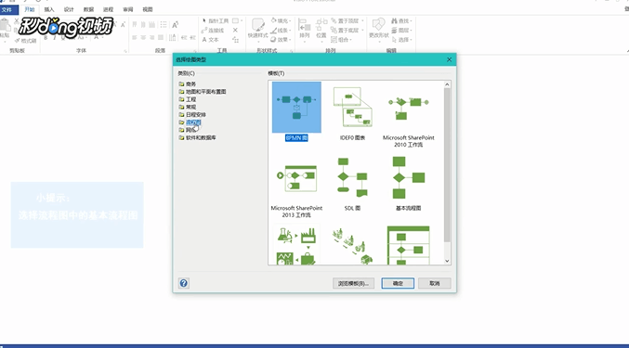
Task: Click the 浏览模板 browse templates button
Action: click(353, 283)
